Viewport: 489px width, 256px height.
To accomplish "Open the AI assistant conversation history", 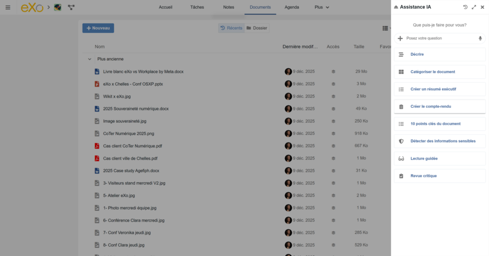I will pos(465,7).
